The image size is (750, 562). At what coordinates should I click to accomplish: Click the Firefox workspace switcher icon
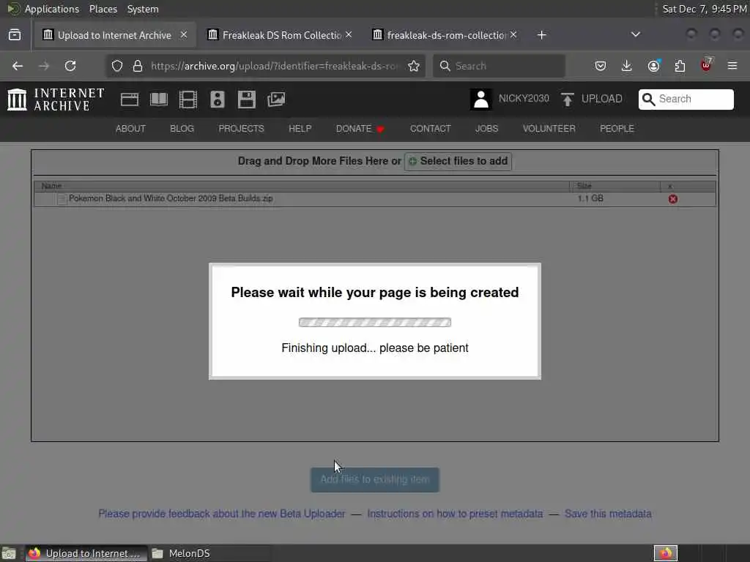(665, 553)
